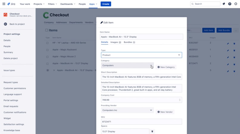Open Knowledge base in sidebar

pyautogui.click(x=12, y=130)
